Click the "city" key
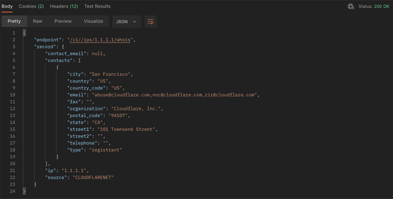This screenshot has height=199, width=393. 75,74
